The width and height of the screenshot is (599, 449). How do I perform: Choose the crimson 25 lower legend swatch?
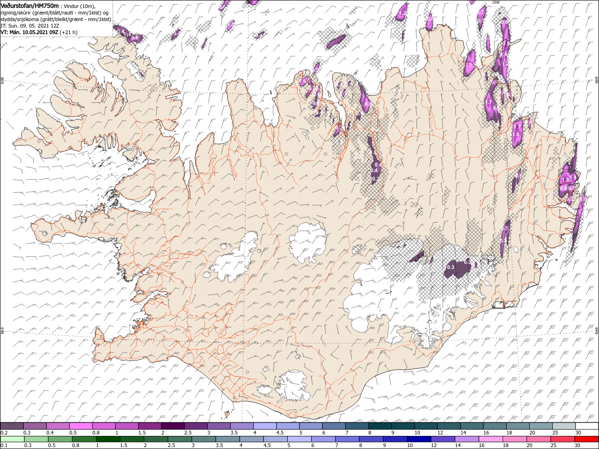[x=562, y=439]
